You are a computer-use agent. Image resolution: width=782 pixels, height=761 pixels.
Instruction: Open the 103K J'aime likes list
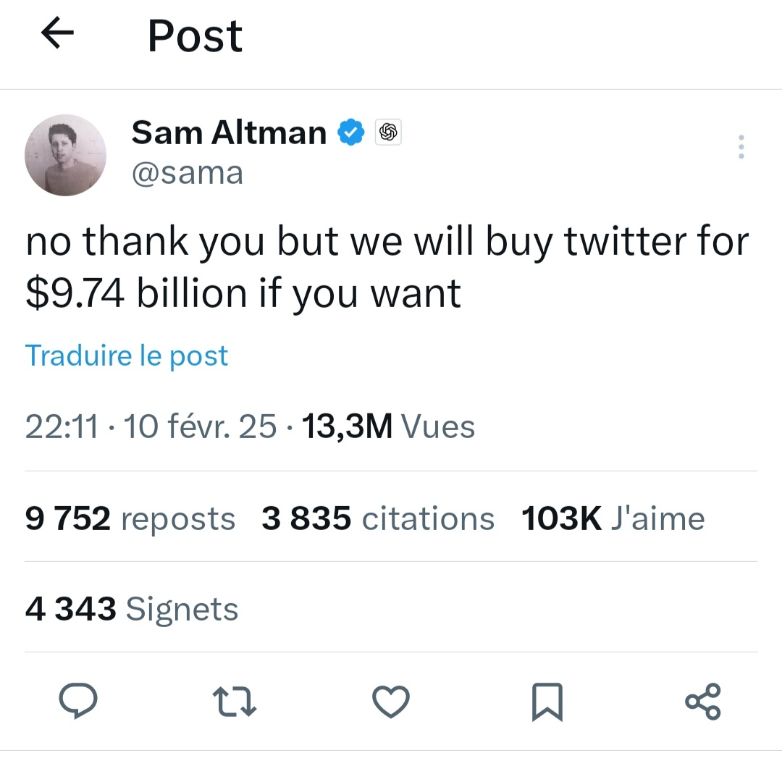[x=613, y=518]
